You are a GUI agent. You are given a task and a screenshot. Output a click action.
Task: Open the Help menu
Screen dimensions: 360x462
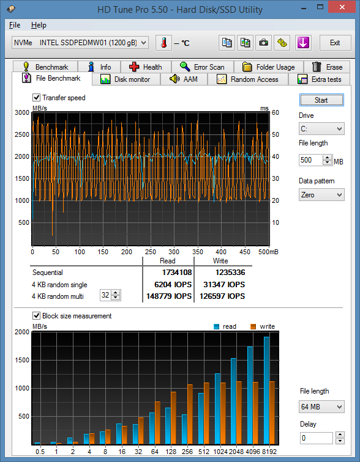pyautogui.click(x=39, y=25)
